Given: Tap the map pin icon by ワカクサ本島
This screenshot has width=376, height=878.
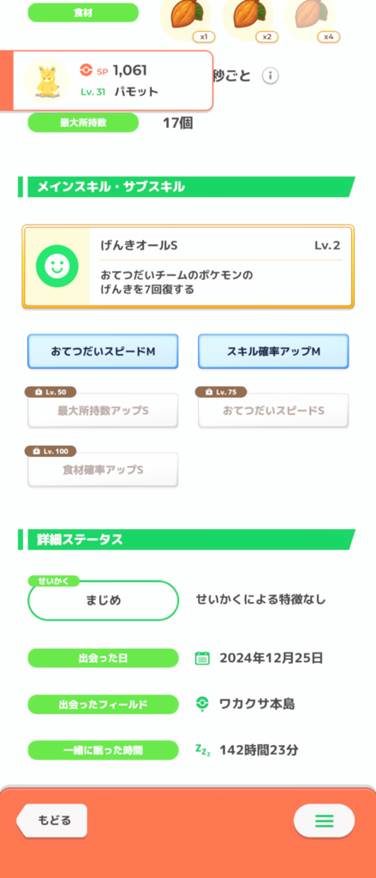Looking at the screenshot, I should click(202, 704).
